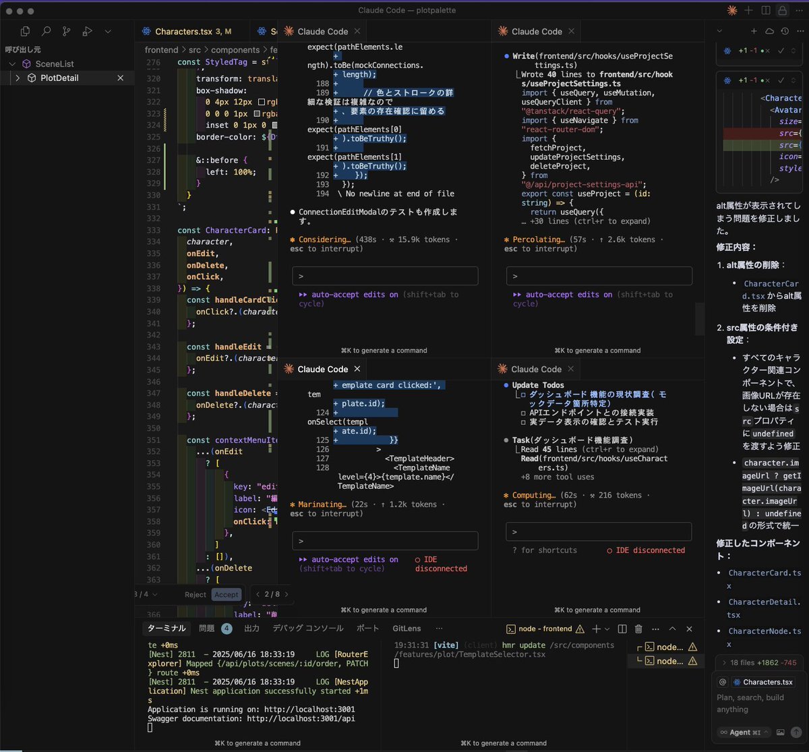Expand the PlotDetail tree item
809x752 pixels.
click(x=18, y=78)
